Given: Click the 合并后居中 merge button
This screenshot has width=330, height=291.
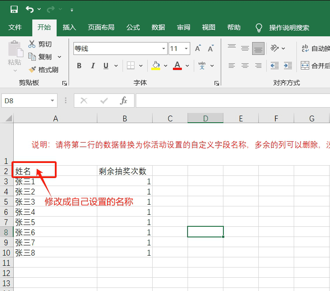Looking at the screenshot, I should [x=315, y=66].
